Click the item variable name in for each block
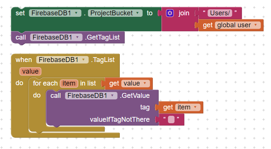 (69, 84)
